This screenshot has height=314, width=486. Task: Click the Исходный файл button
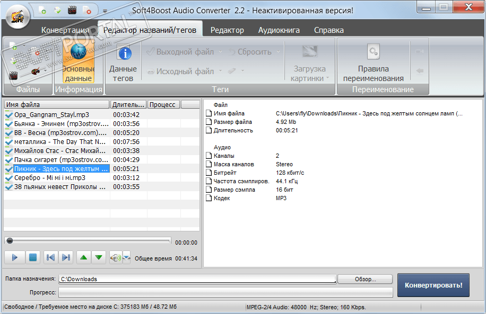click(x=181, y=71)
